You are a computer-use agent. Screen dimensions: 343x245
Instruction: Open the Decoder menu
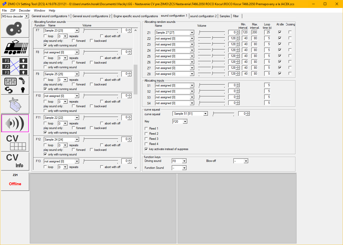[25, 11]
